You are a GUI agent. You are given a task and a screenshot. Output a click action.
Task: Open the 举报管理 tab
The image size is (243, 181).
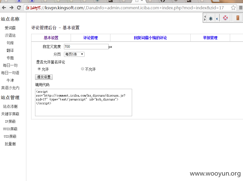(210, 38)
